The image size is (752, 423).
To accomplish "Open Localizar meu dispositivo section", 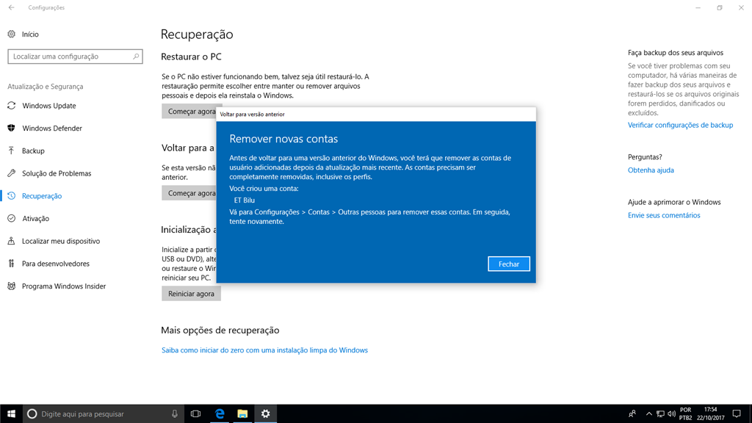I will tap(61, 241).
